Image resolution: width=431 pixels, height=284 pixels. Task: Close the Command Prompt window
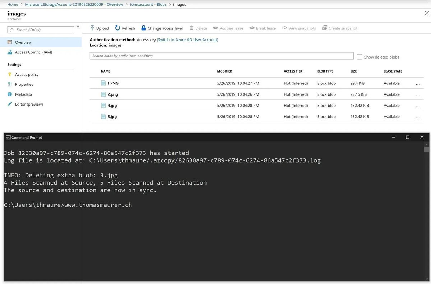pos(422,137)
